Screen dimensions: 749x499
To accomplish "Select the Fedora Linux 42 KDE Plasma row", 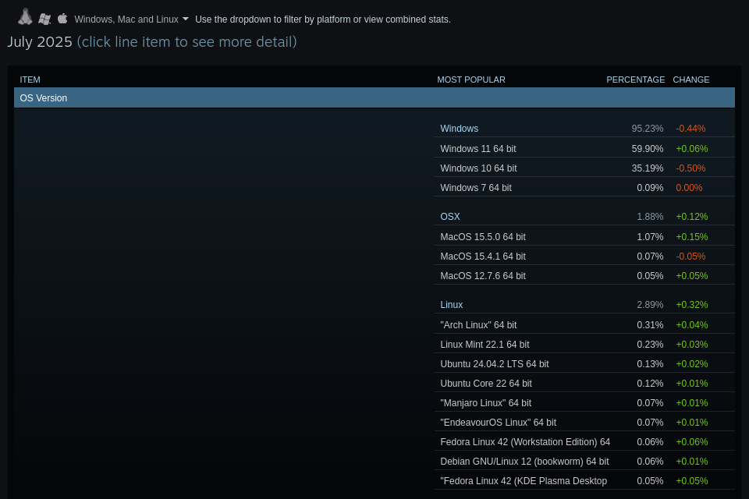I will point(584,481).
